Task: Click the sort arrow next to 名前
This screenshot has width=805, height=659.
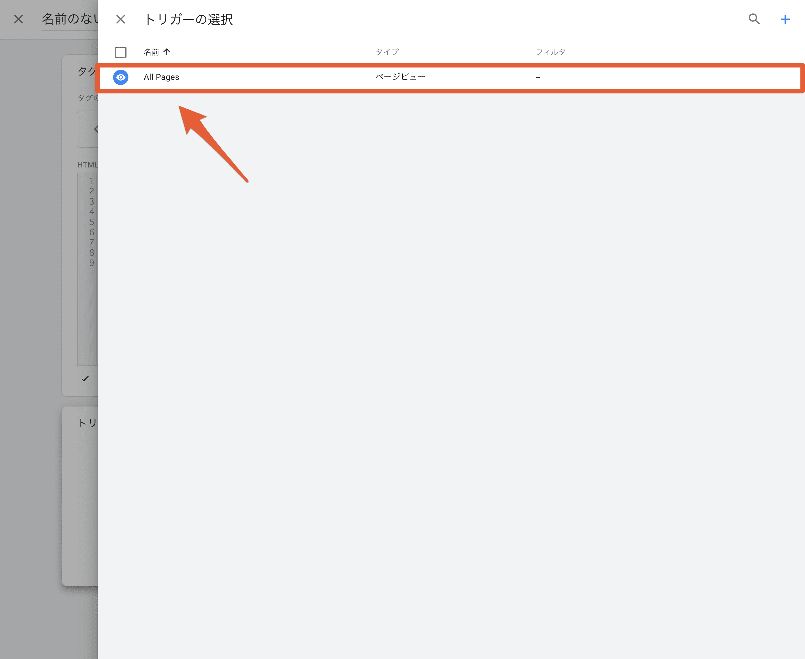Action: click(x=167, y=52)
